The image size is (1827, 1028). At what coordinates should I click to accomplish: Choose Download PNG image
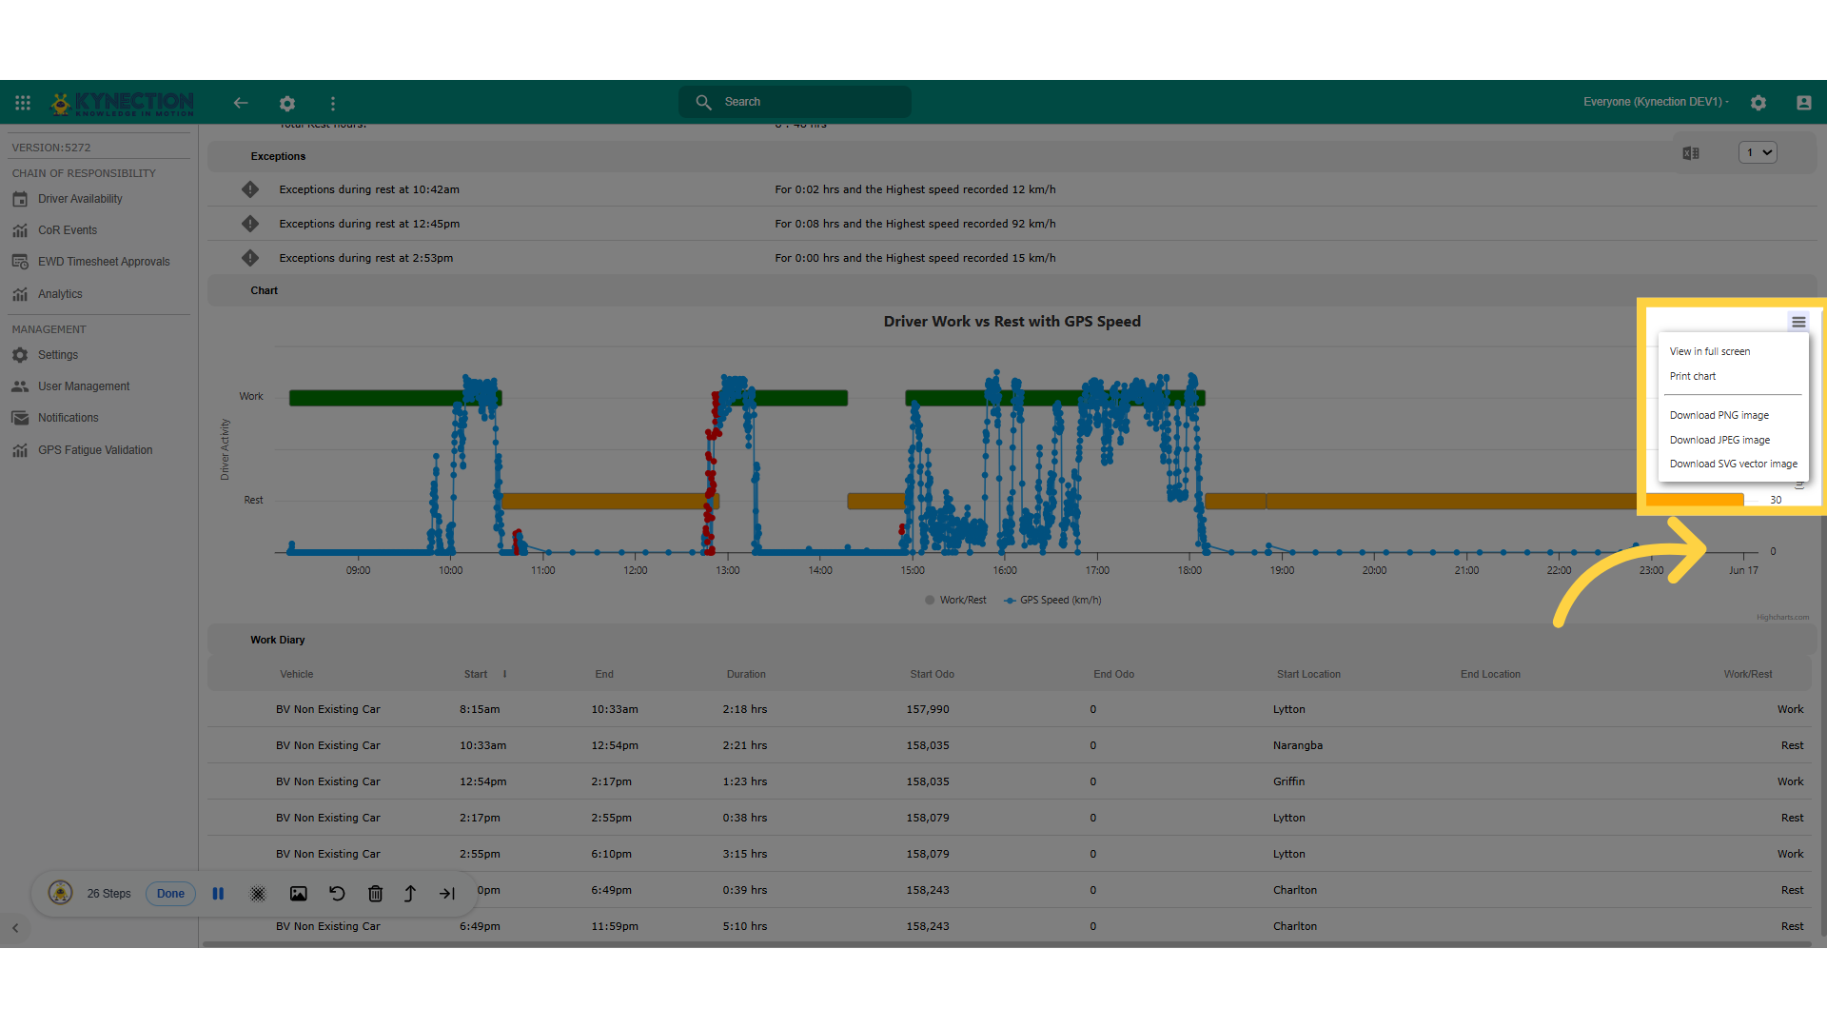tap(1719, 416)
